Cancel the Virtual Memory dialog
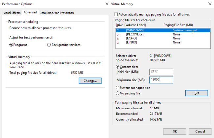 click(200, 131)
